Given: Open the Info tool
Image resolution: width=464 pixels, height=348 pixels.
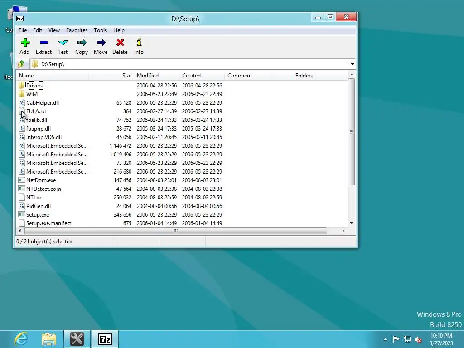Looking at the screenshot, I should point(139,42).
